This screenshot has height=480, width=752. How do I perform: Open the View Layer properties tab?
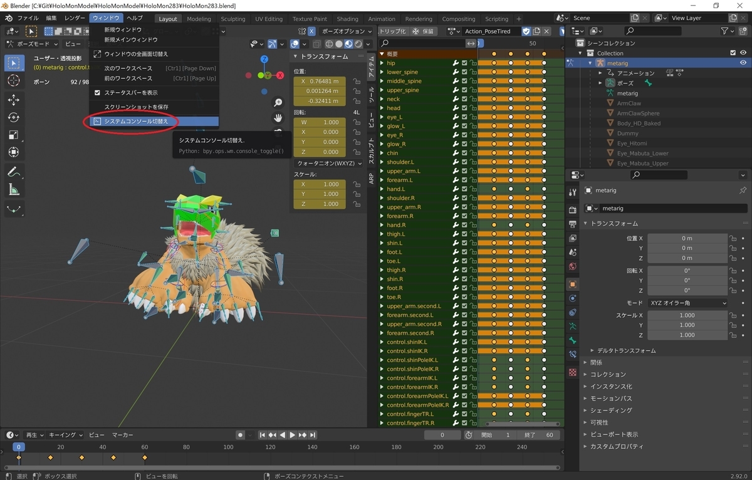(x=572, y=238)
